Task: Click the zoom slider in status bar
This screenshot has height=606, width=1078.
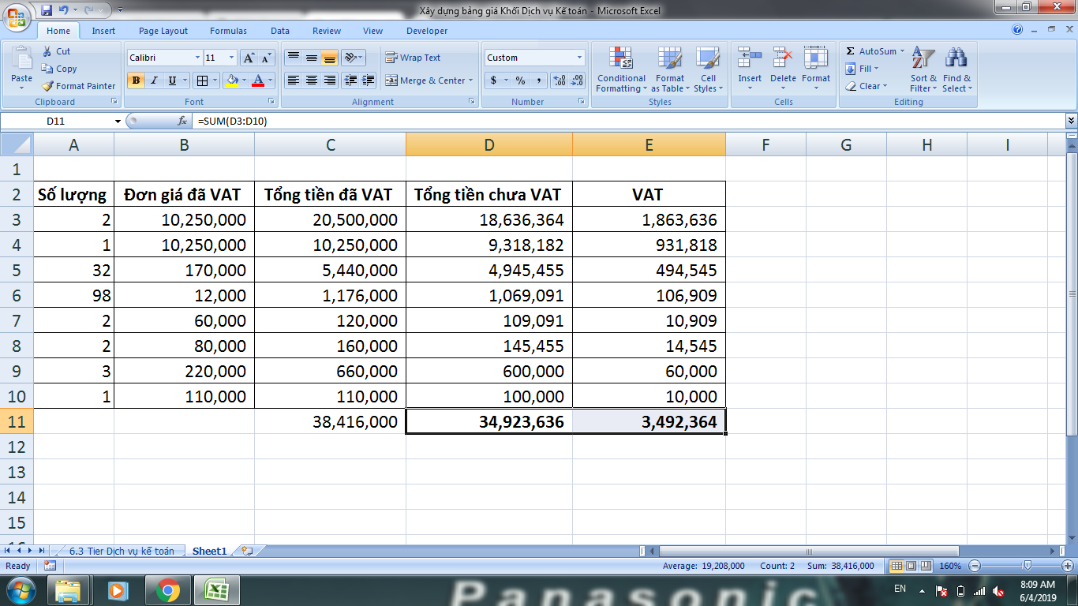Action: (x=1027, y=566)
